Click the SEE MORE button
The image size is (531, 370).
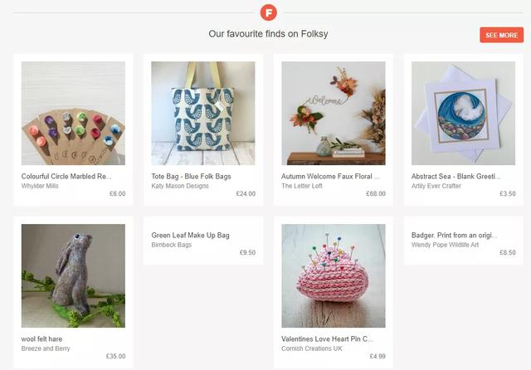tap(501, 35)
